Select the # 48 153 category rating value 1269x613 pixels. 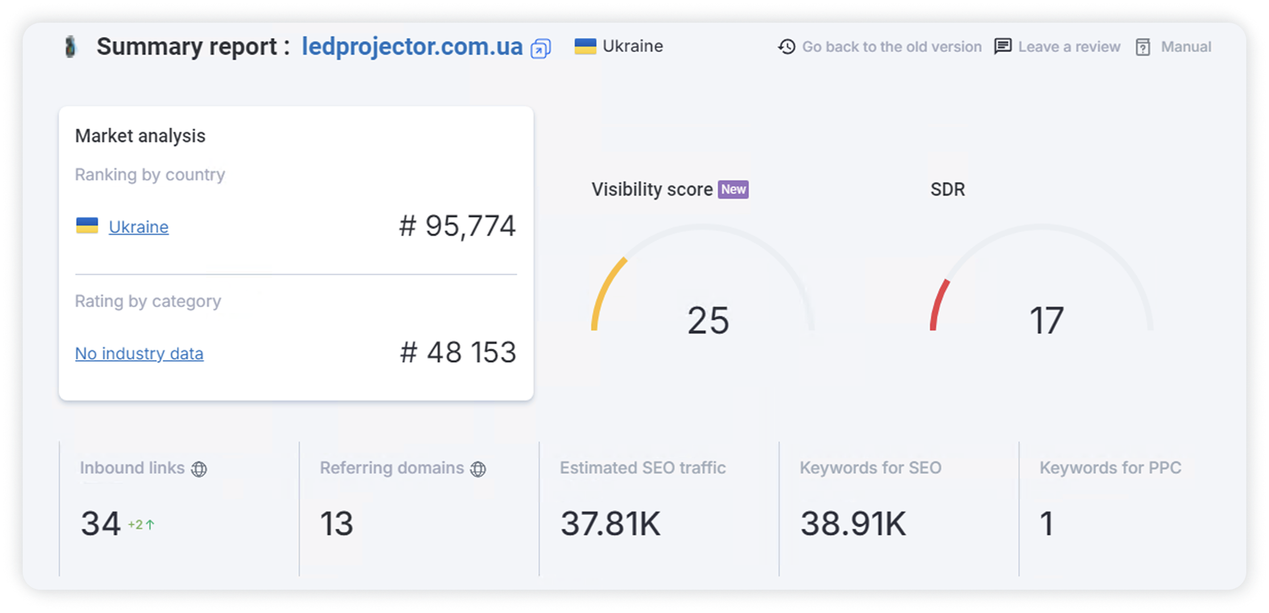(x=458, y=352)
